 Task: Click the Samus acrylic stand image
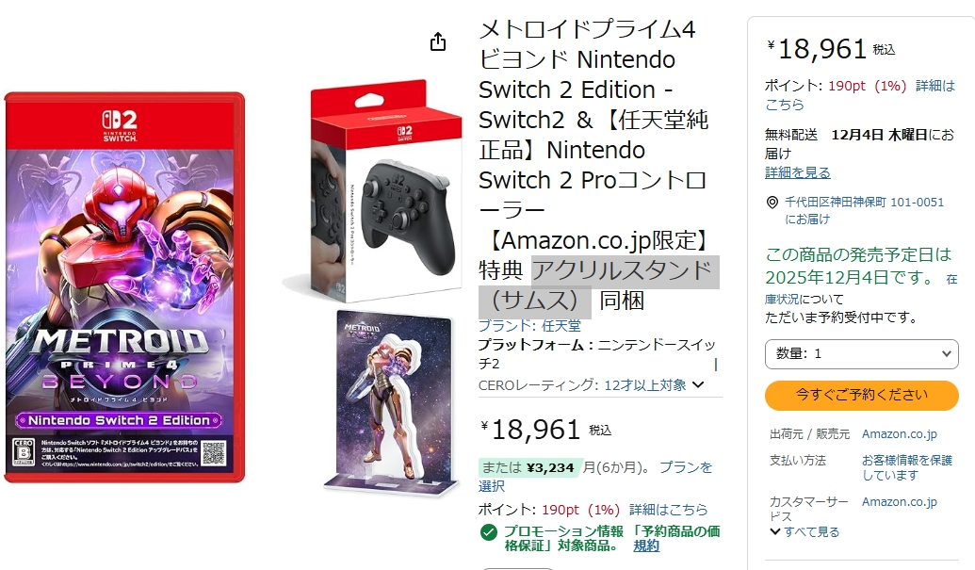tap(392, 401)
